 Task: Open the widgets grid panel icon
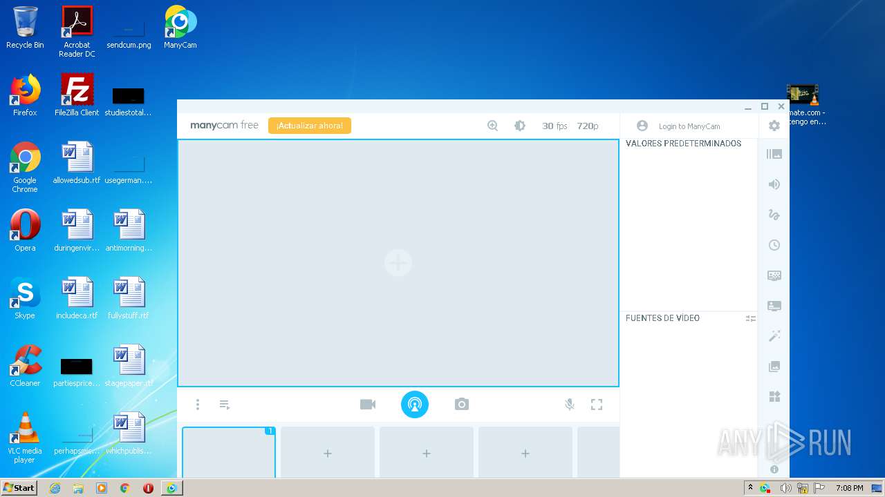(774, 396)
